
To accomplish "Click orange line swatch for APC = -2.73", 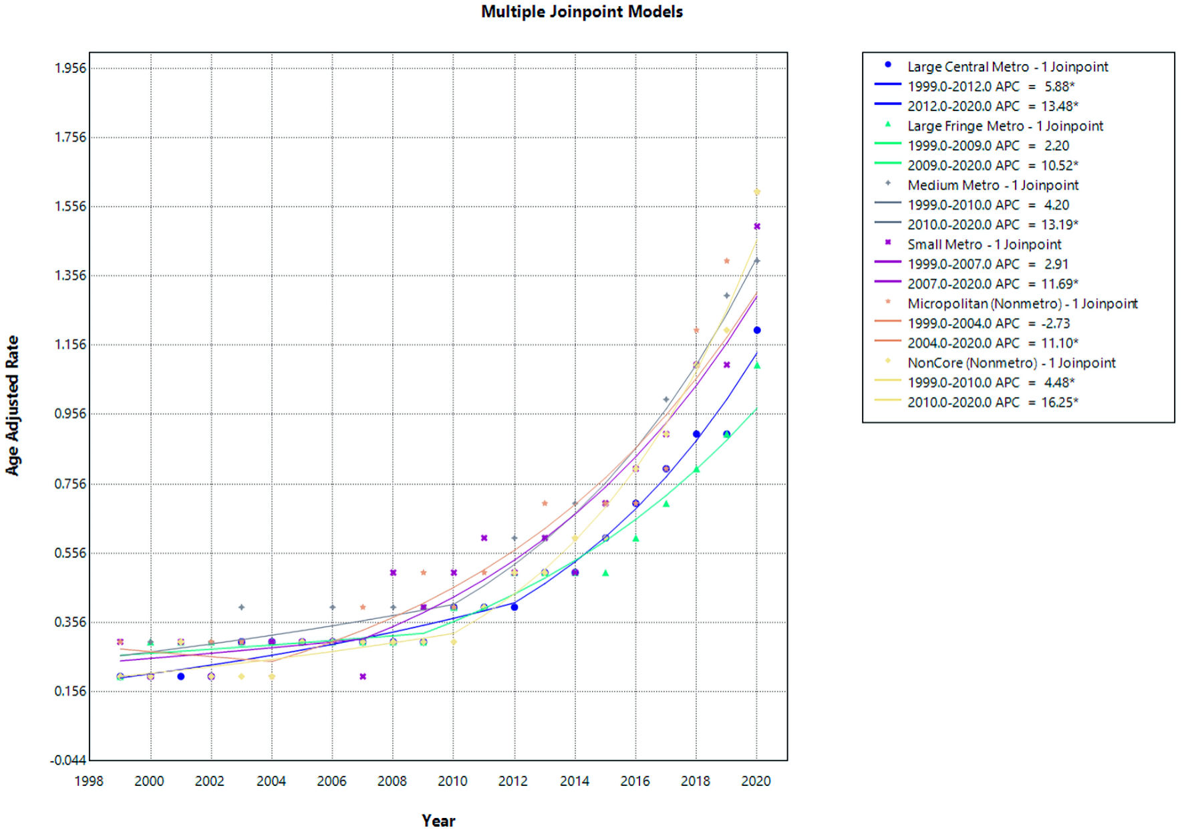I will 888,322.
